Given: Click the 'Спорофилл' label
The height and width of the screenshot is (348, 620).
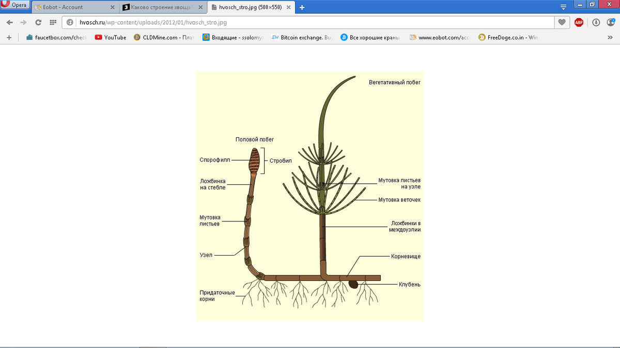Looking at the screenshot, I should 215,160.
